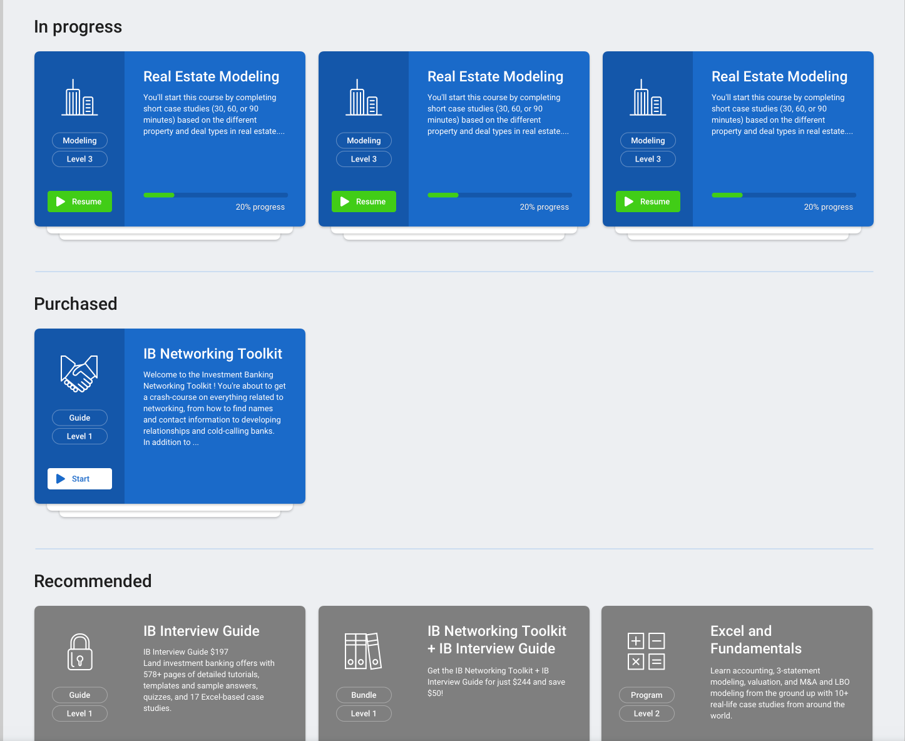Click the Level 1 tag on the IB Networking Toolkit card
905x741 pixels.
tap(79, 436)
